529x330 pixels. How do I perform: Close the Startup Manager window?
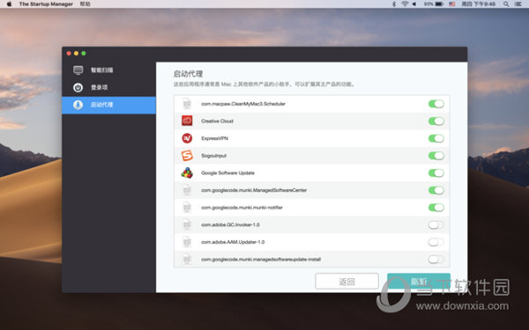tap(69, 53)
